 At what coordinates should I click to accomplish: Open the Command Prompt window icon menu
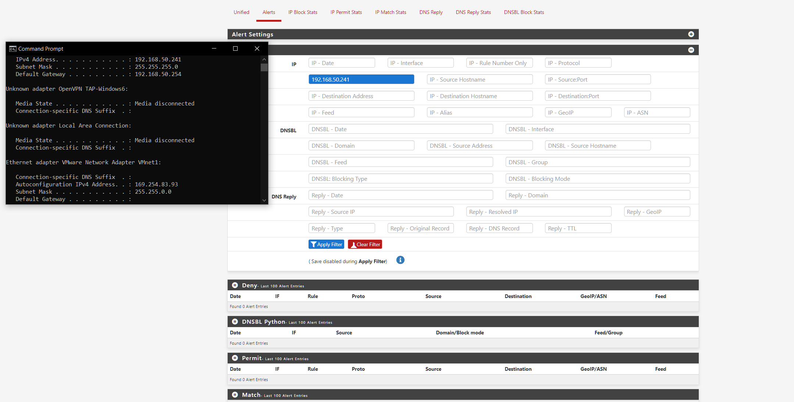pyautogui.click(x=13, y=49)
